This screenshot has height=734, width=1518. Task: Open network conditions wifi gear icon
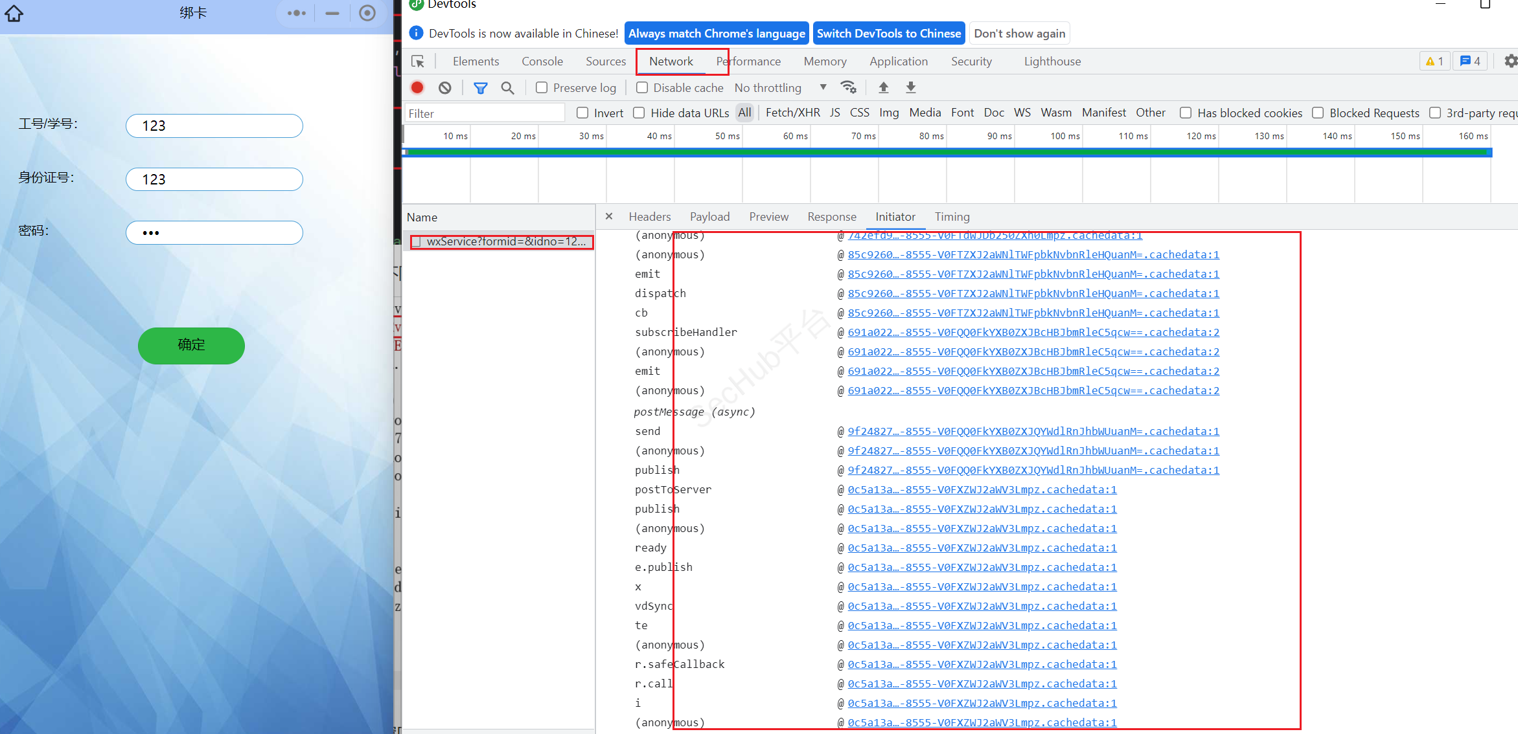tap(848, 87)
